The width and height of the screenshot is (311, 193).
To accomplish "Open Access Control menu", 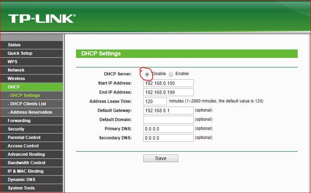I will click(32, 146).
